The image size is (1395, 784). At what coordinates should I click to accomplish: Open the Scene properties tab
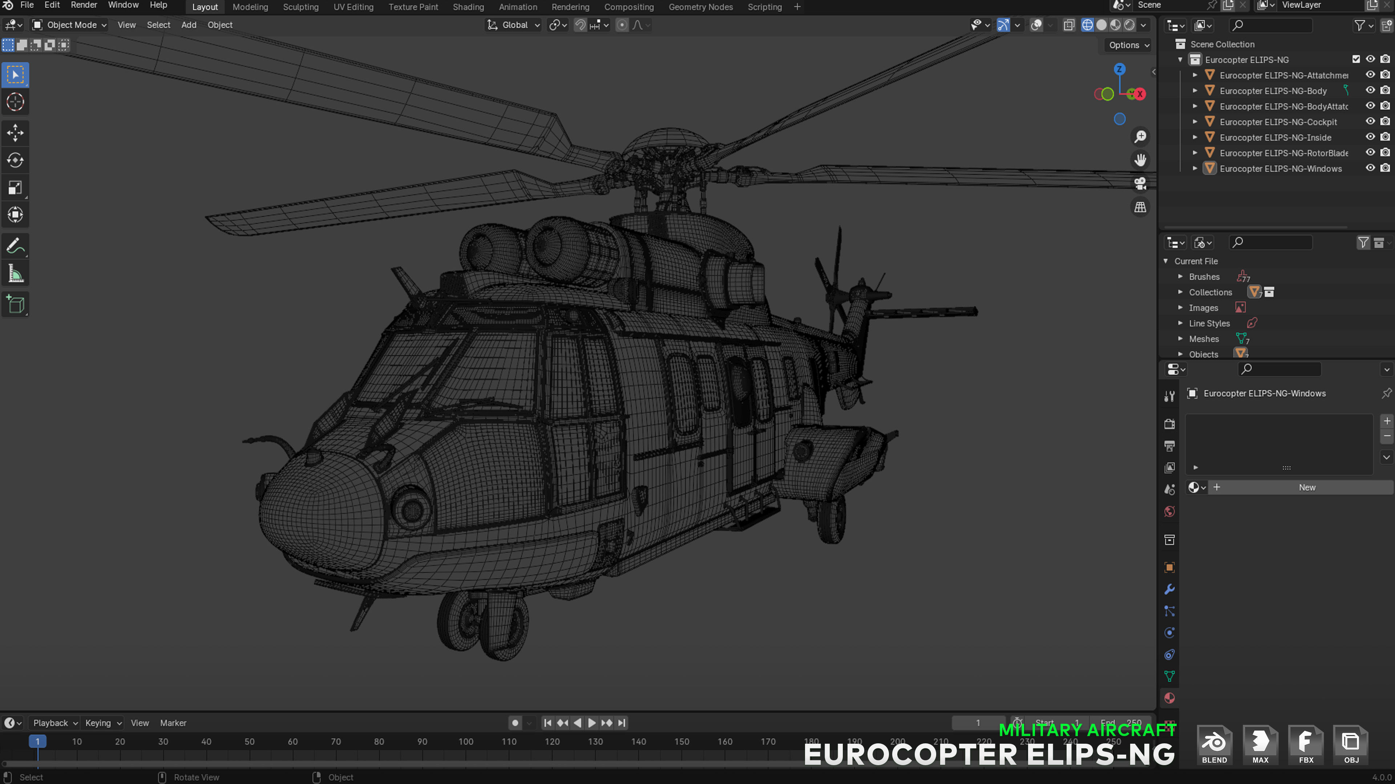pyautogui.click(x=1169, y=490)
